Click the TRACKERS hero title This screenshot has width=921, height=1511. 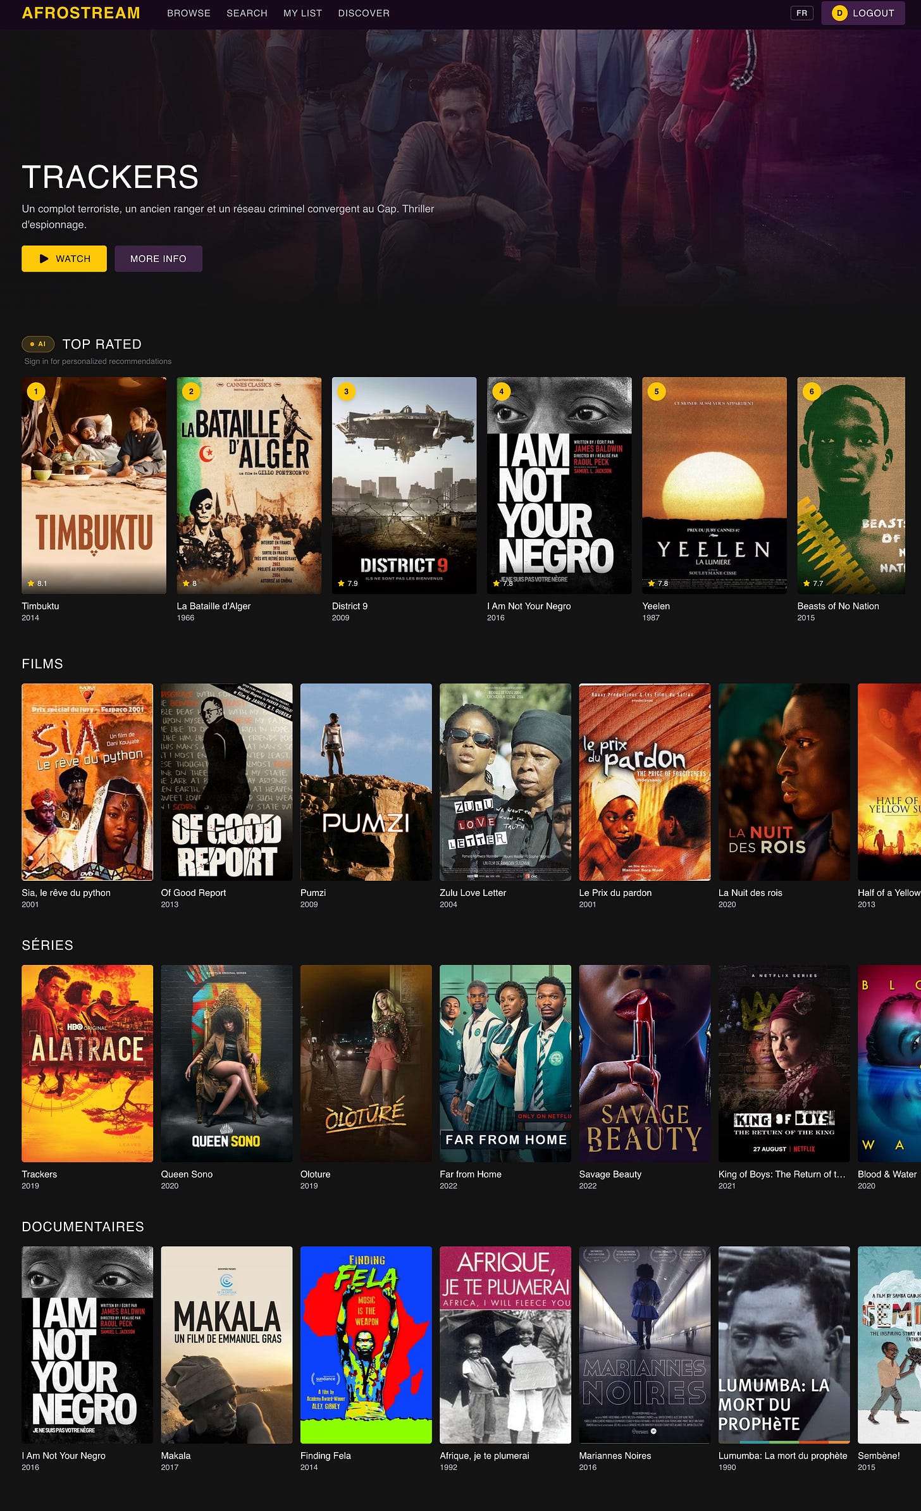110,177
